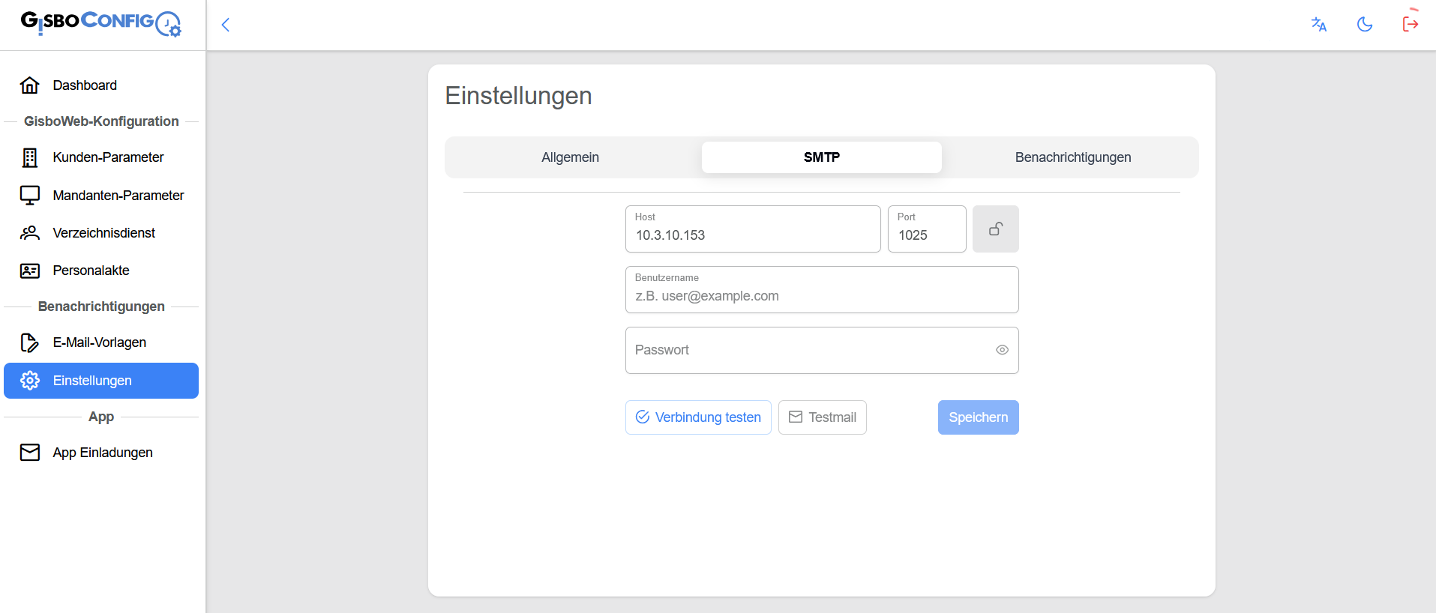1436x613 pixels.
Task: Collapse sidebar with back chevron
Action: [x=225, y=25]
